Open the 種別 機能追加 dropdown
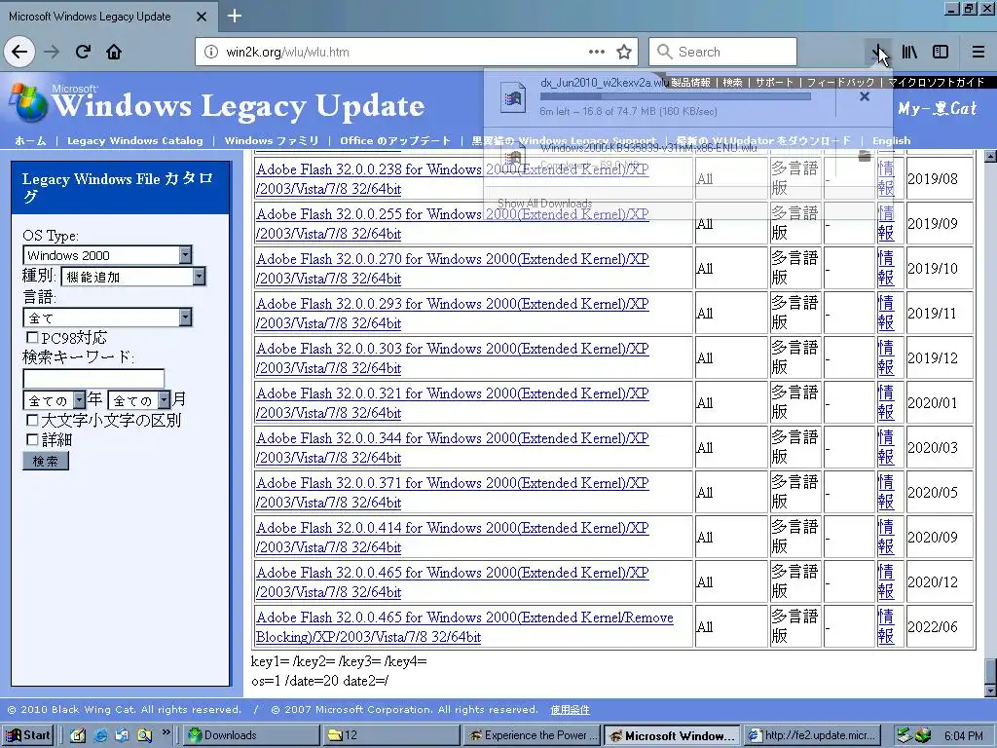 tap(133, 276)
